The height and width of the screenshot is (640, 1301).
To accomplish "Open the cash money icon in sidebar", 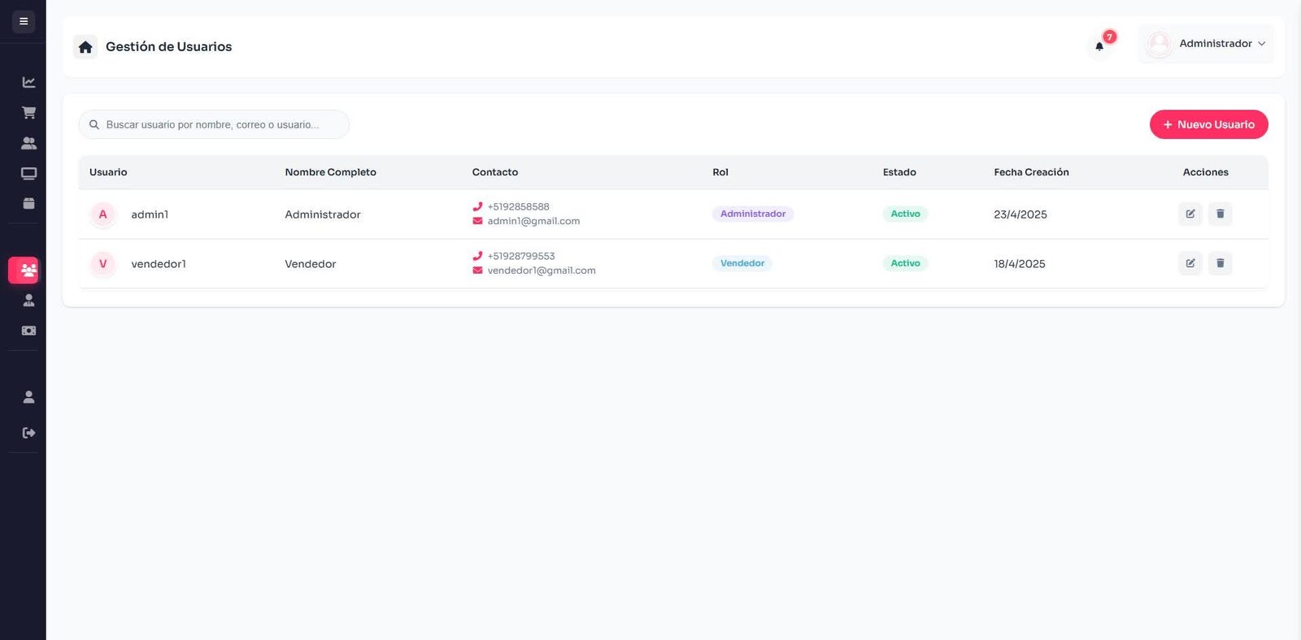I will (x=28, y=331).
